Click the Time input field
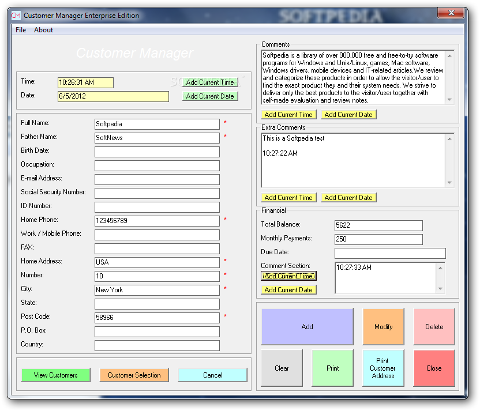Image resolution: width=480 pixels, height=411 pixels. click(85, 82)
